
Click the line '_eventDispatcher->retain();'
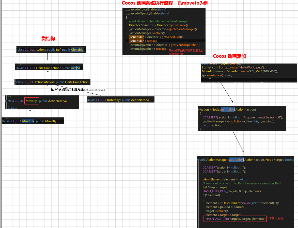[148, 49]
